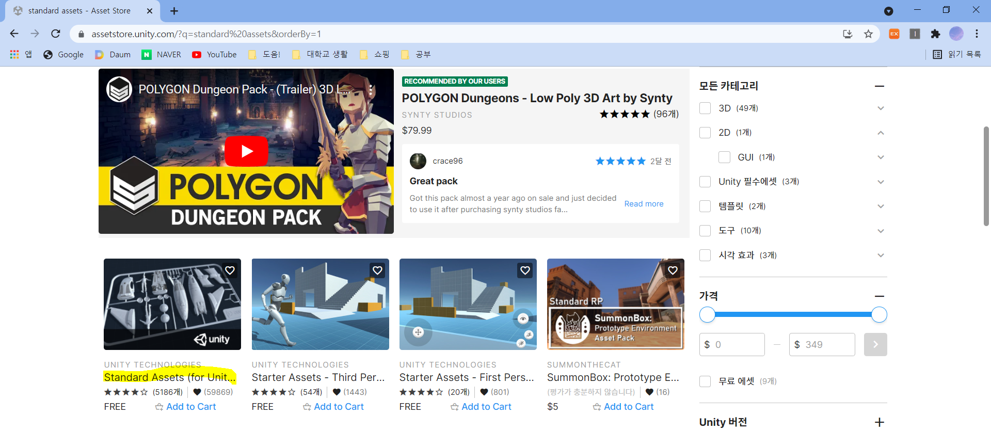The height and width of the screenshot is (431, 991).
Task: Click the browser forward arrow
Action: [x=35, y=34]
